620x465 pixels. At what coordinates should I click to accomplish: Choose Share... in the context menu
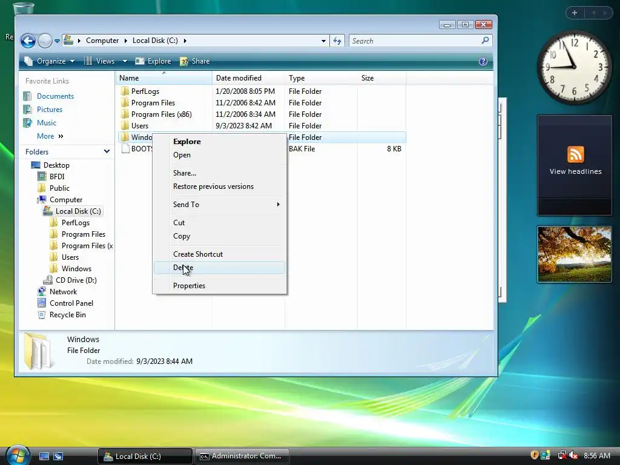(219, 173)
